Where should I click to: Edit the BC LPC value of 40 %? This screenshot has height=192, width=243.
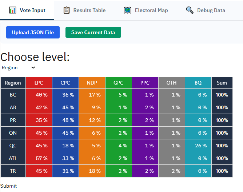(39, 95)
